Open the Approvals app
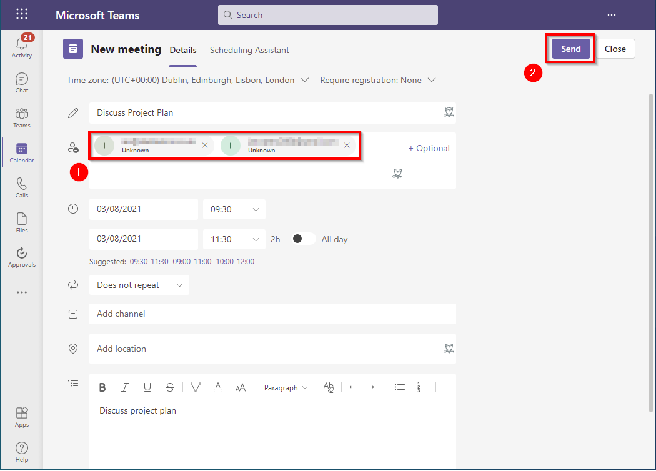 click(22, 257)
